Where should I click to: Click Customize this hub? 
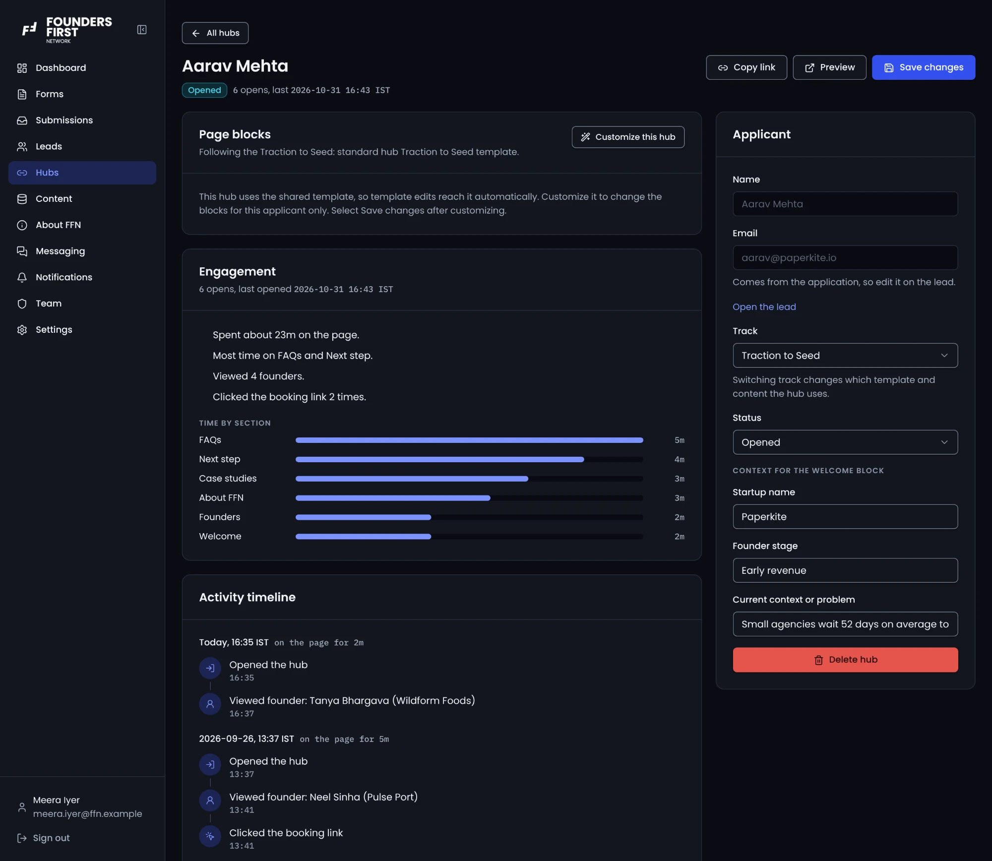(x=628, y=137)
